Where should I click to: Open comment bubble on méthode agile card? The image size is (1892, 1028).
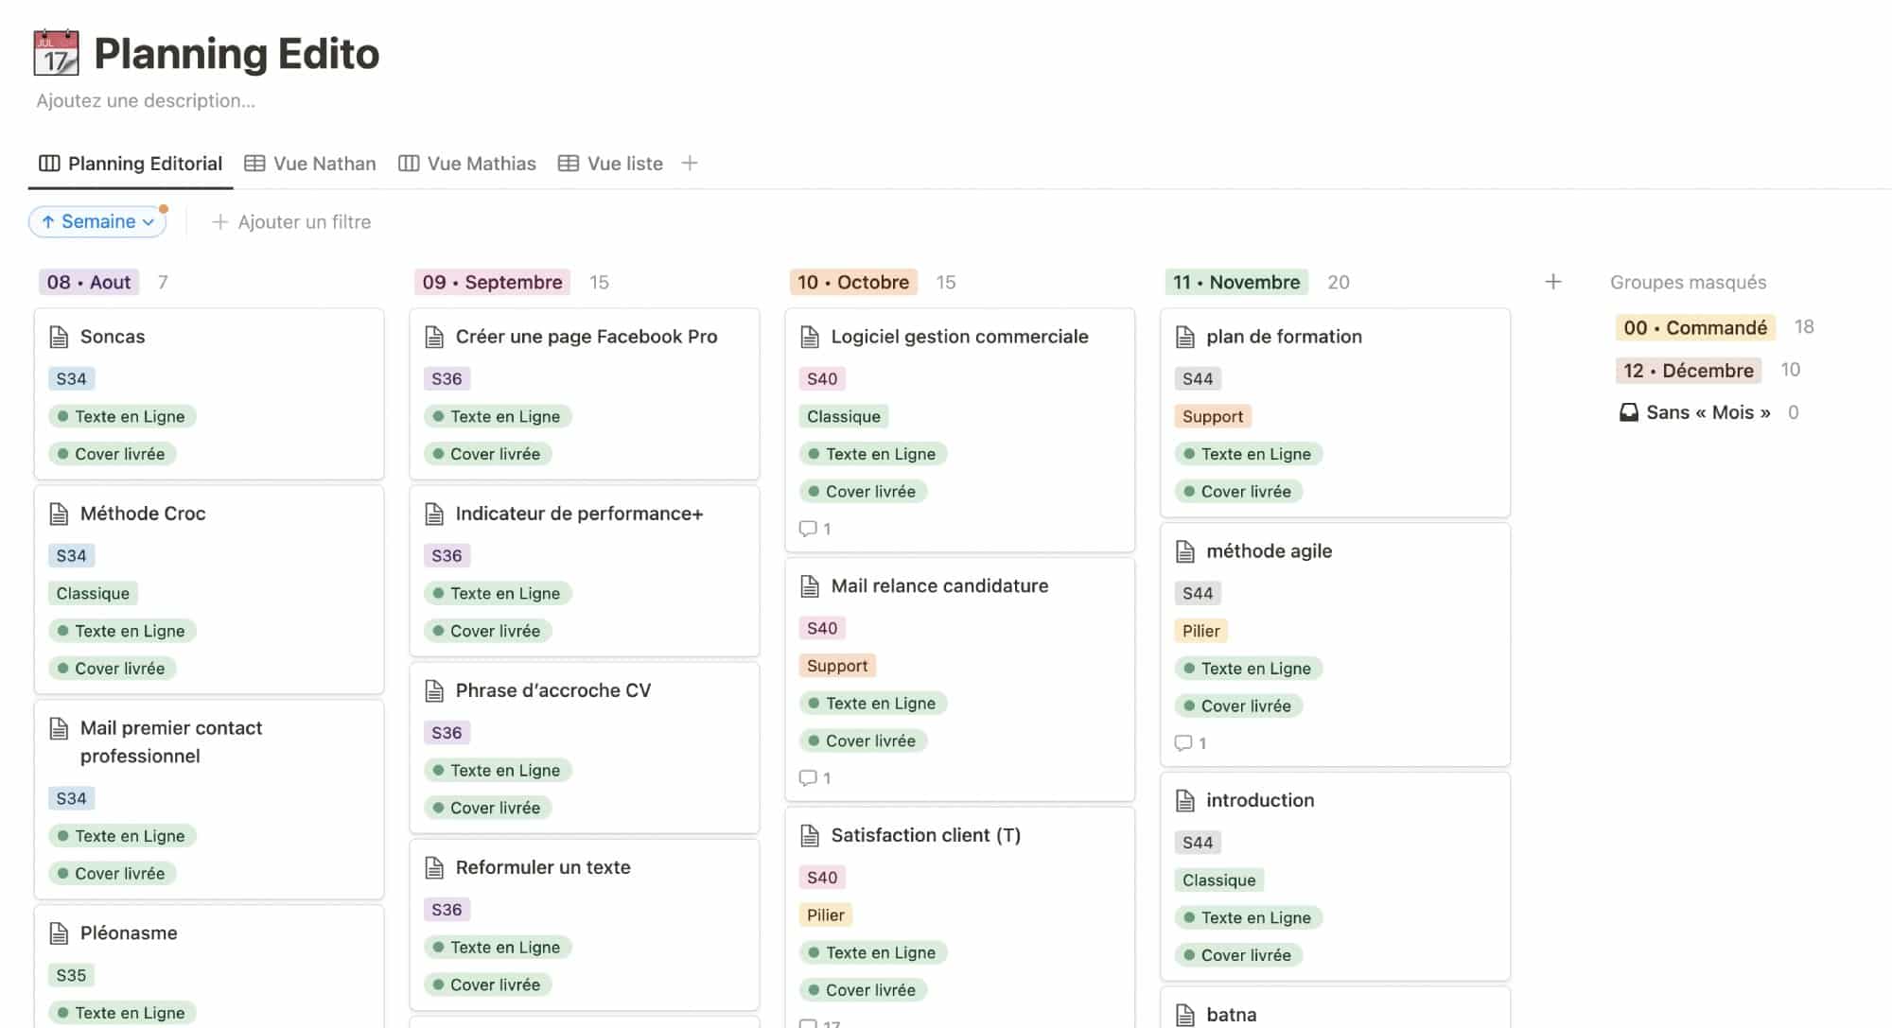pyautogui.click(x=1183, y=743)
